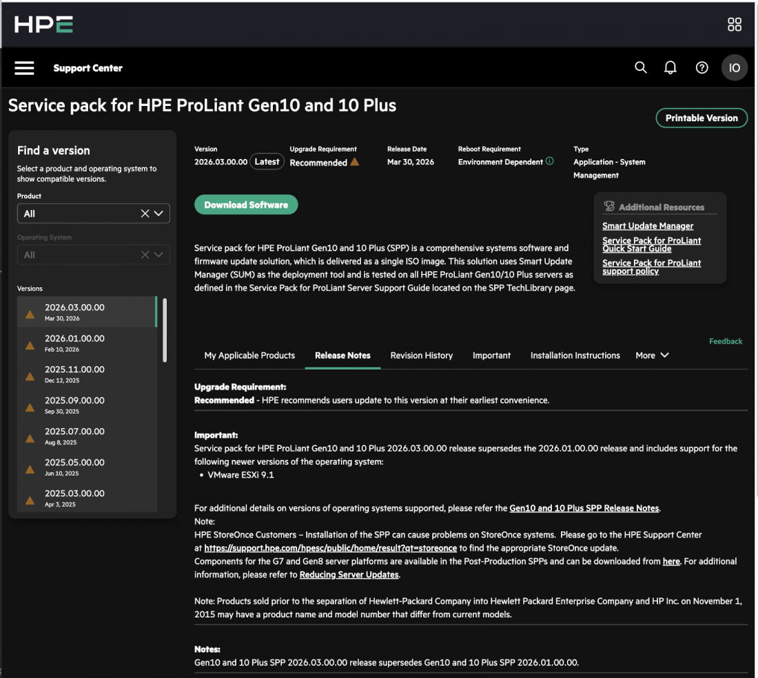Click warning triangle next to Recommended

pyautogui.click(x=354, y=162)
